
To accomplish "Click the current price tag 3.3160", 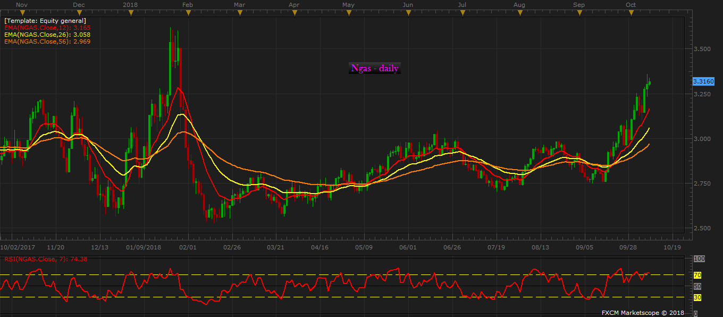I will [x=703, y=81].
